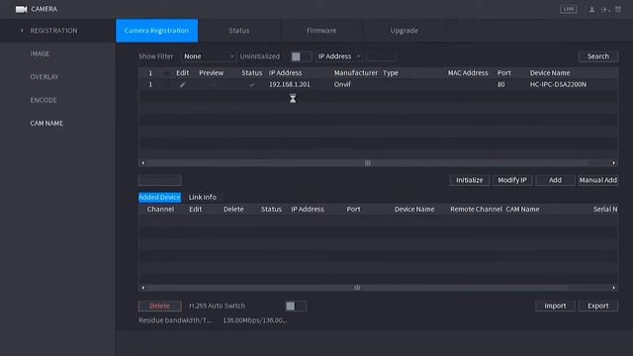Click right arrow of the search results scrollbar

(613, 163)
